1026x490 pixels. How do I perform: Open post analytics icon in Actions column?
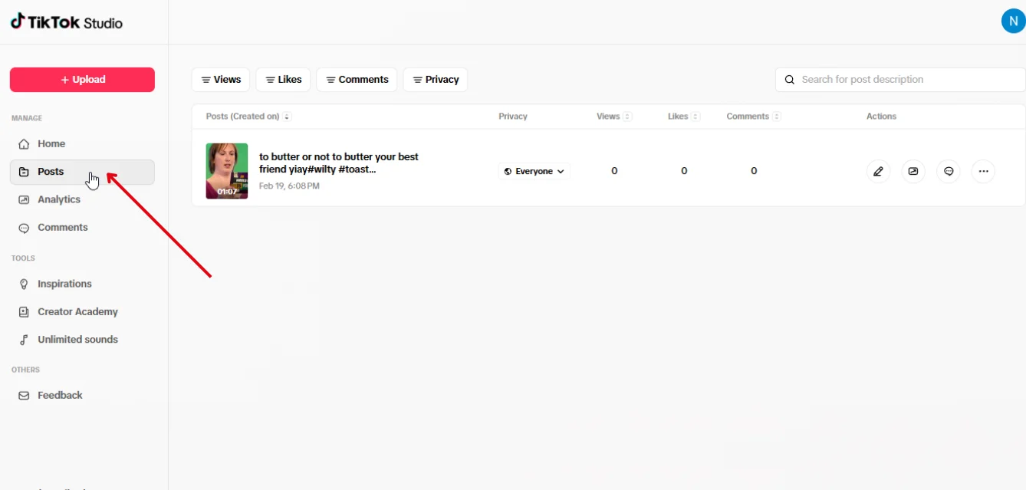pyautogui.click(x=913, y=171)
